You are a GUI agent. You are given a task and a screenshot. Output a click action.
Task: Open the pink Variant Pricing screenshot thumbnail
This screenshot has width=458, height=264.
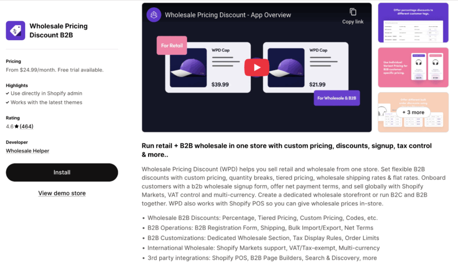[413, 68]
